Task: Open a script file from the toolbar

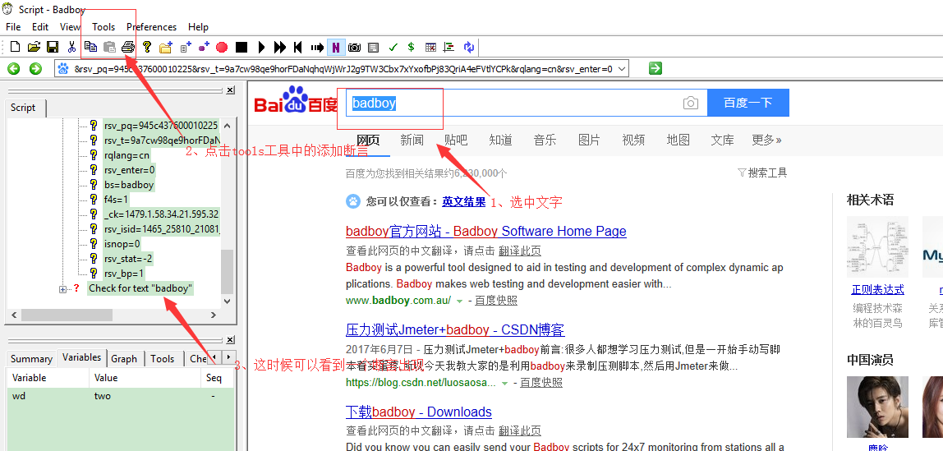Action: pyautogui.click(x=34, y=47)
